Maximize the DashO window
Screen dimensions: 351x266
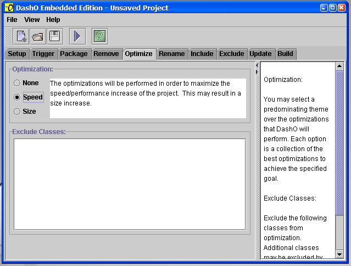(333, 8)
